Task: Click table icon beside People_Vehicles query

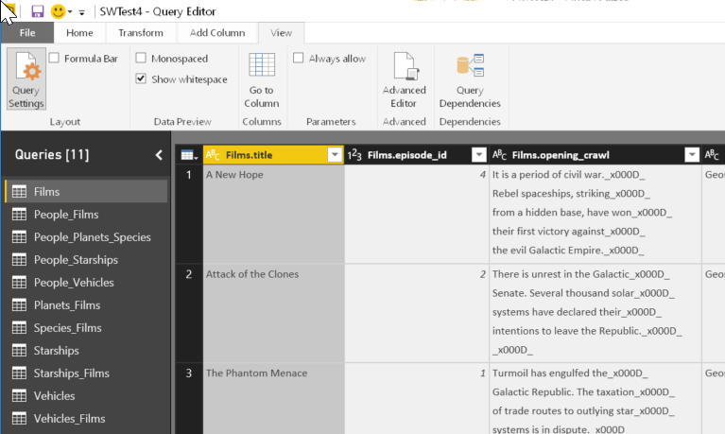Action: click(19, 282)
